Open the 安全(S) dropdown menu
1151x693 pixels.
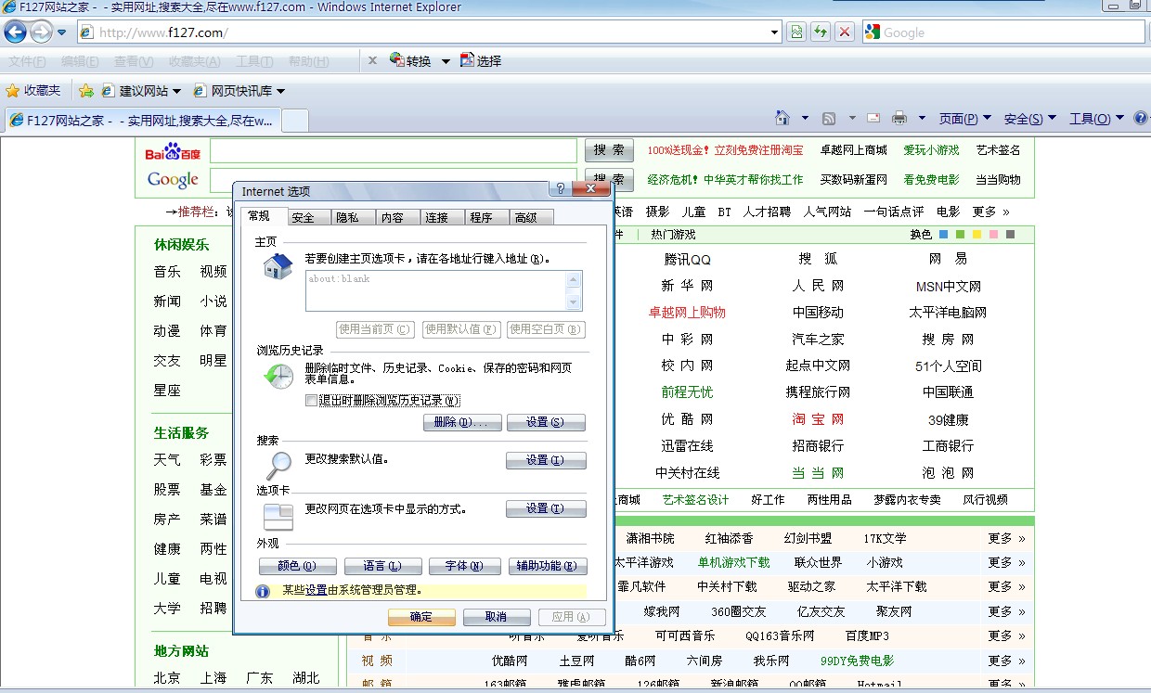(1030, 119)
